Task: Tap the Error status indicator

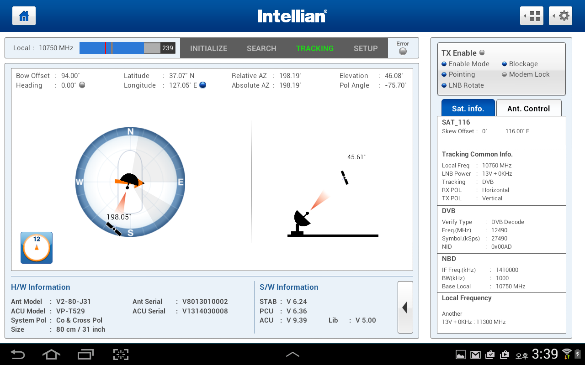Action: pos(403,51)
